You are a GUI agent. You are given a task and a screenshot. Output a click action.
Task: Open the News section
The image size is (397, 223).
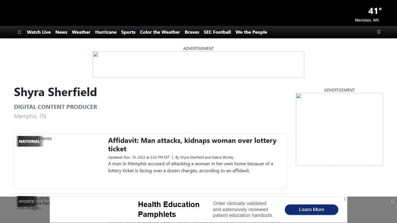[61, 32]
